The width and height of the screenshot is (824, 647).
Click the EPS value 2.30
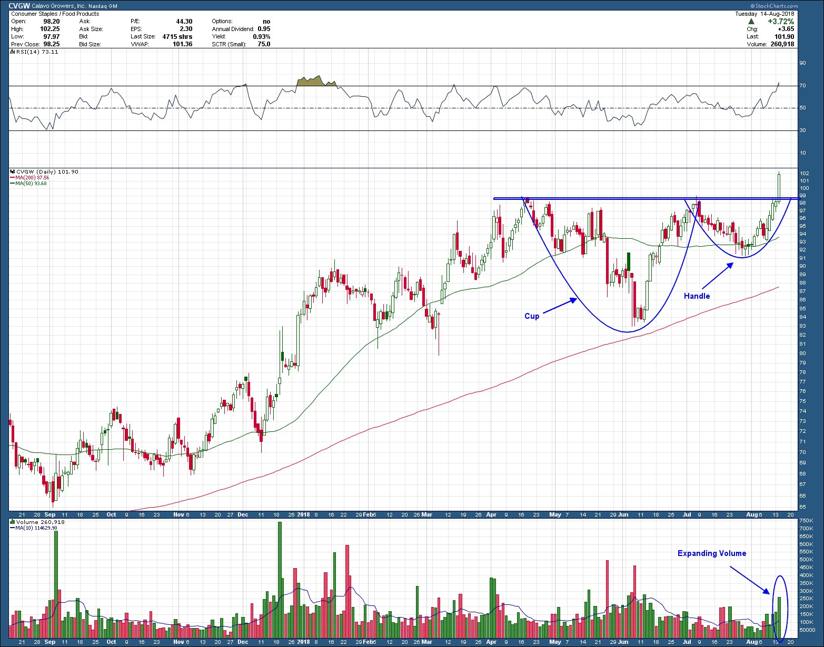[186, 29]
